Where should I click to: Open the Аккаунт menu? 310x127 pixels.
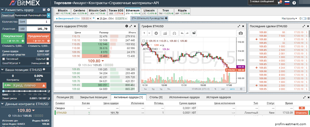80,3
